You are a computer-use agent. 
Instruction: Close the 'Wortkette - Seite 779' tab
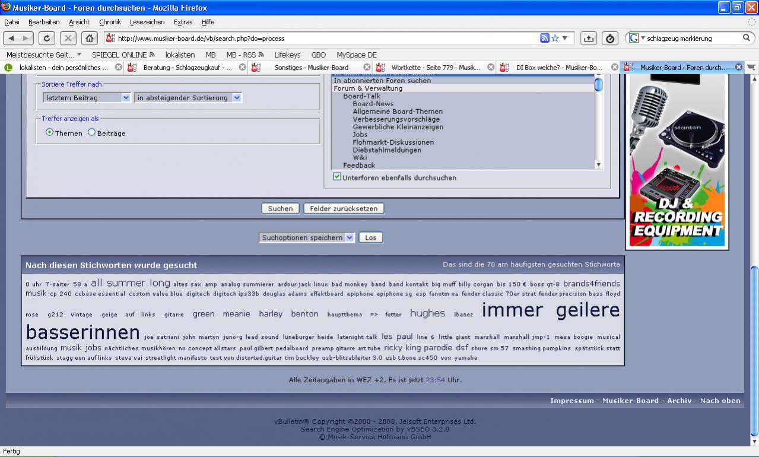tap(491, 67)
